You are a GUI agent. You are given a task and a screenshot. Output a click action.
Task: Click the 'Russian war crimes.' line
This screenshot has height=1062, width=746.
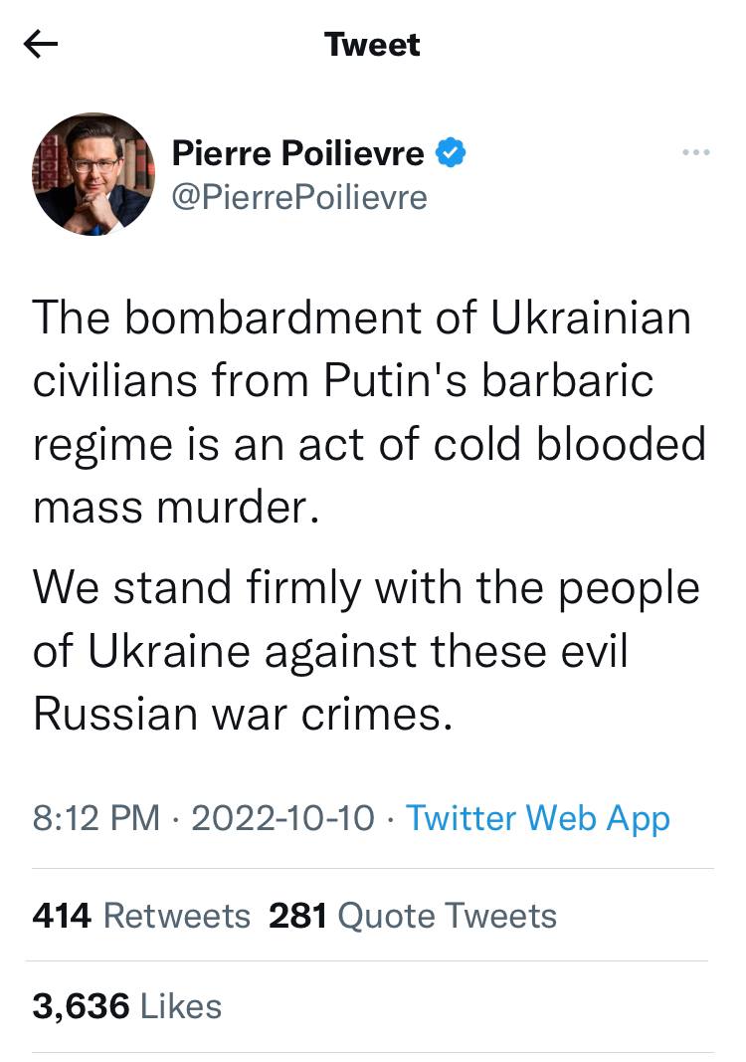tap(243, 715)
